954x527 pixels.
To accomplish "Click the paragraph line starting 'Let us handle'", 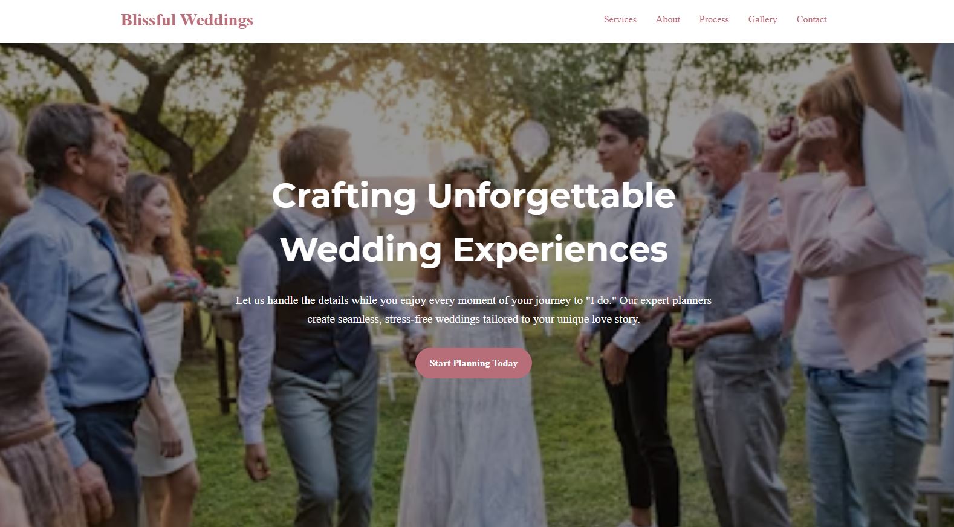I will (473, 300).
